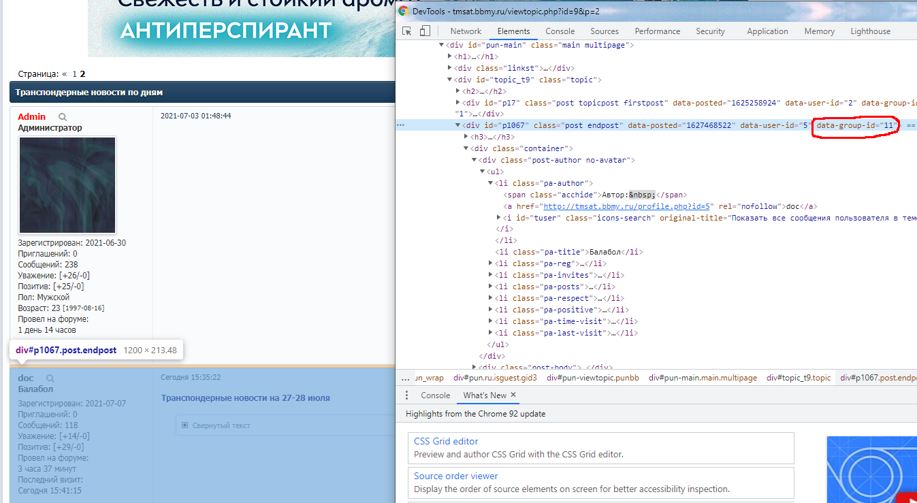
Task: Click the Антиперспирант ad banner
Action: click(242, 29)
